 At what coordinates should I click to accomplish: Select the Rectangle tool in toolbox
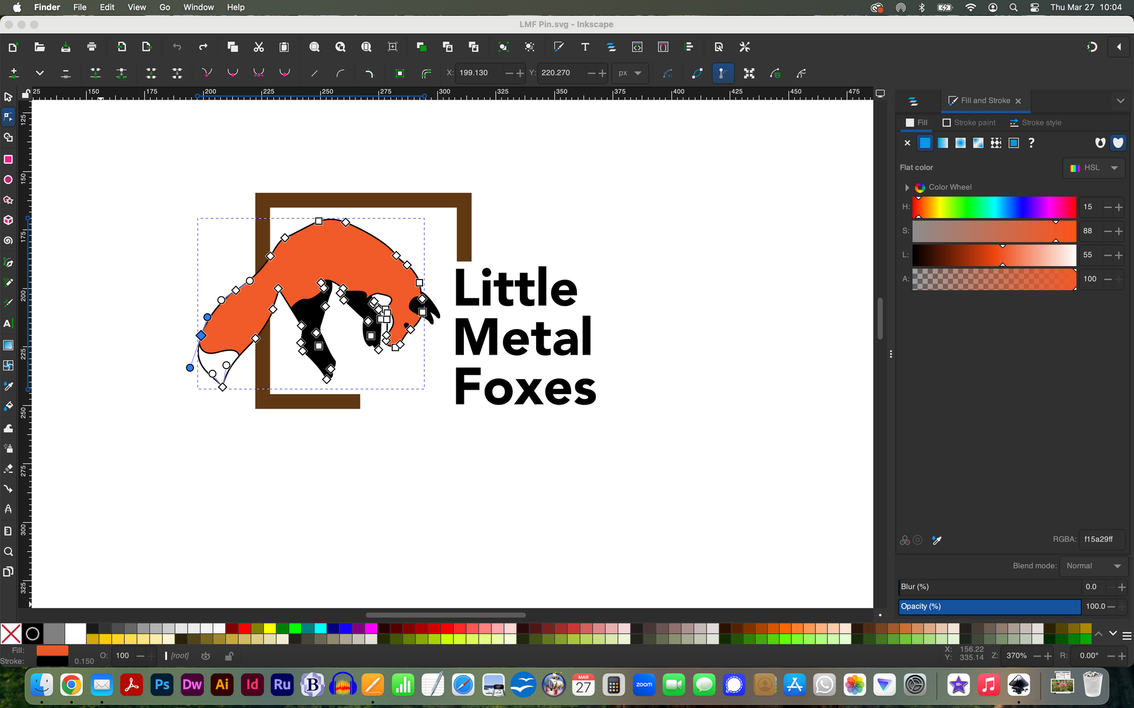tap(8, 159)
